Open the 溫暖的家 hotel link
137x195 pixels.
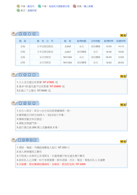(32, 11)
